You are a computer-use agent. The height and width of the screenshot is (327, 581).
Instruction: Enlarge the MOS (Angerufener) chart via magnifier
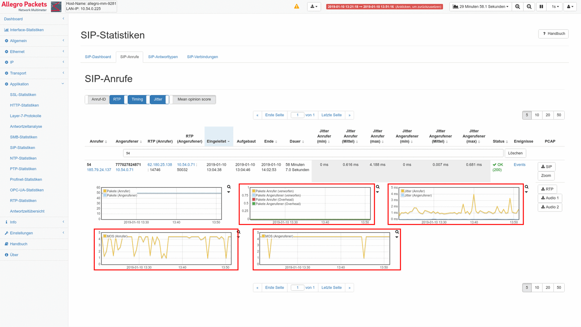click(x=397, y=232)
